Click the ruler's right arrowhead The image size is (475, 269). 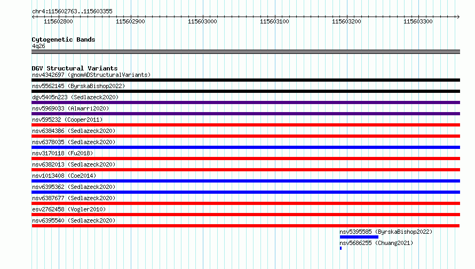[x=458, y=17]
